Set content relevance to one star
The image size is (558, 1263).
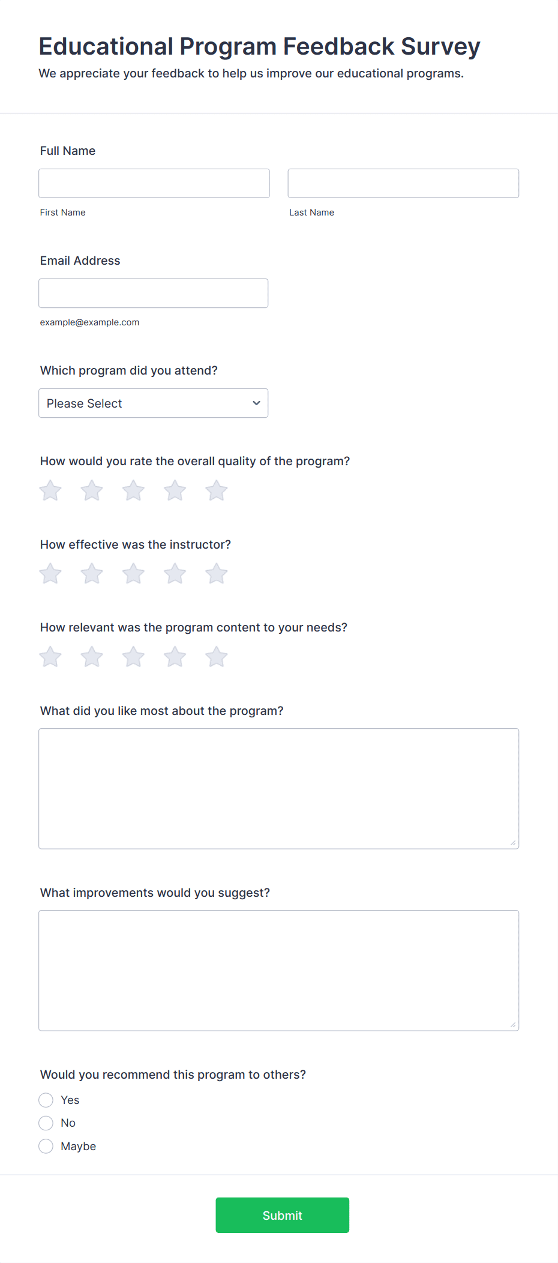tap(50, 657)
